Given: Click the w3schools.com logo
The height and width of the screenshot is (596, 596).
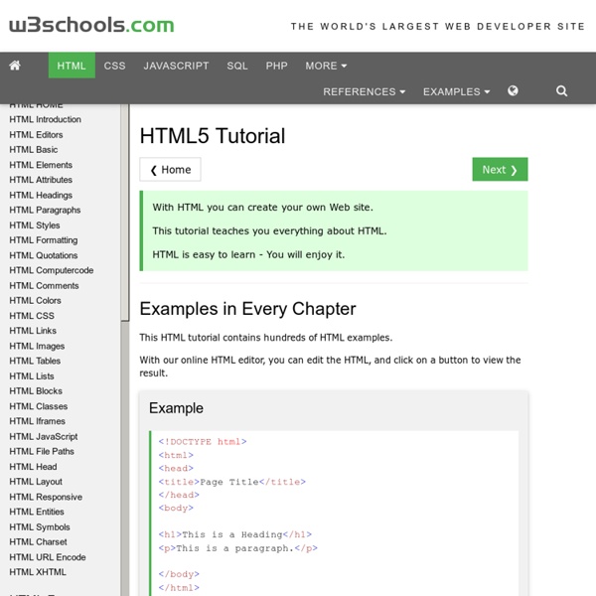Looking at the screenshot, I should pyautogui.click(x=91, y=25).
